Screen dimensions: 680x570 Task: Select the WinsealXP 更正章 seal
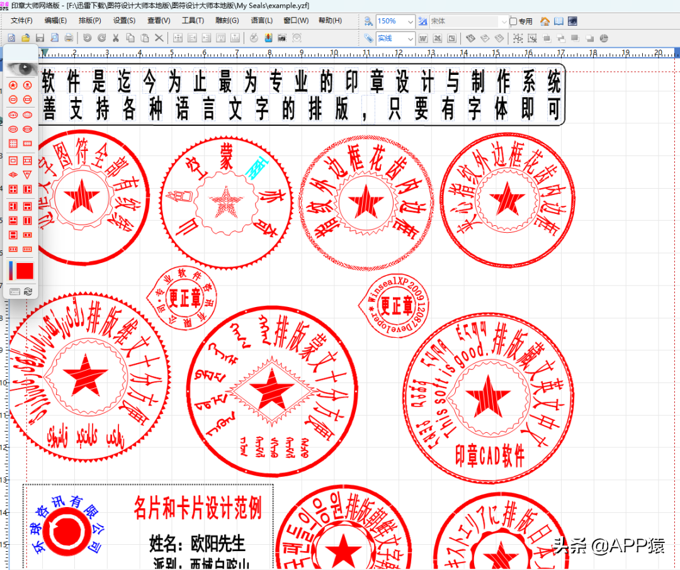[x=394, y=306]
